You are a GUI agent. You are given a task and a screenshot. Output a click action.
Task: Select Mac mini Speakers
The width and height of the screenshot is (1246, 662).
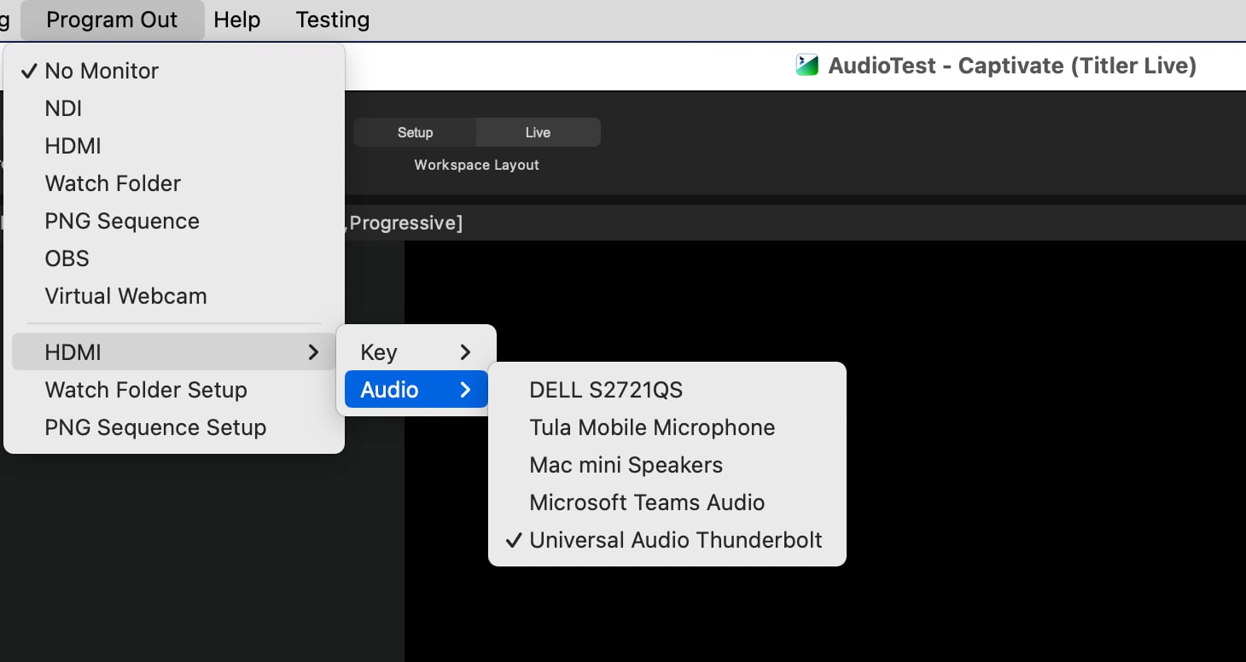click(667, 465)
